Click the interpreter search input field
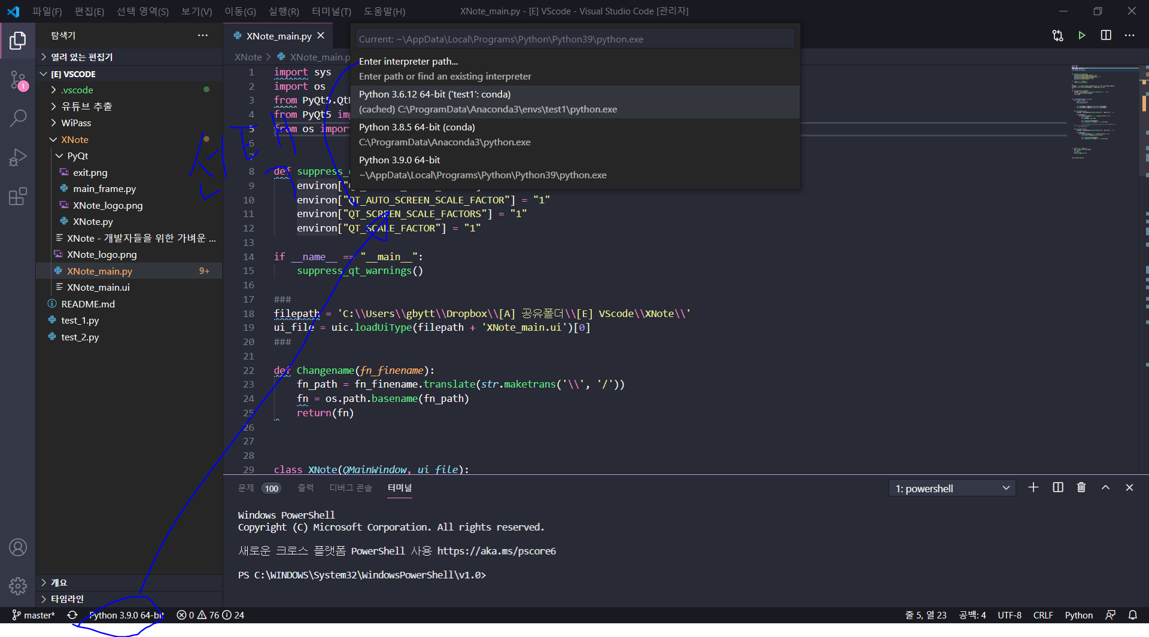 [x=575, y=39]
